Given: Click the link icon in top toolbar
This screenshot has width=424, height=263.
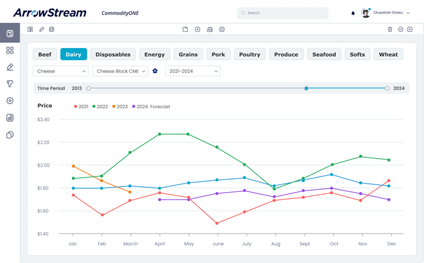Looking at the screenshot, I should pyautogui.click(x=41, y=29).
